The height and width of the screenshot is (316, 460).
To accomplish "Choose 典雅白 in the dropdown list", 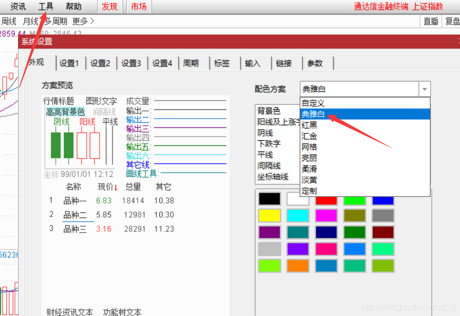I will coord(365,114).
